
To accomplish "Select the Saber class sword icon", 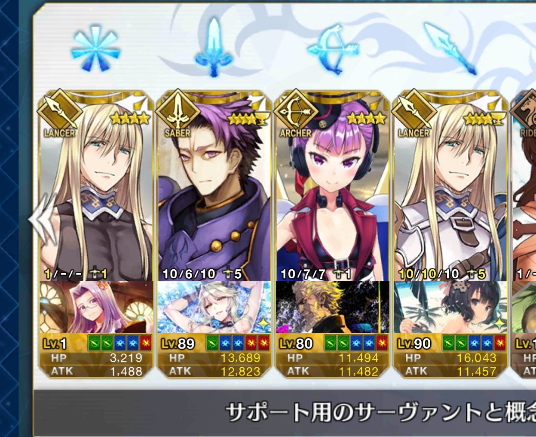I will (214, 47).
